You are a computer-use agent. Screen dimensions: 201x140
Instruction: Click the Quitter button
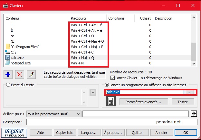point(138,133)
